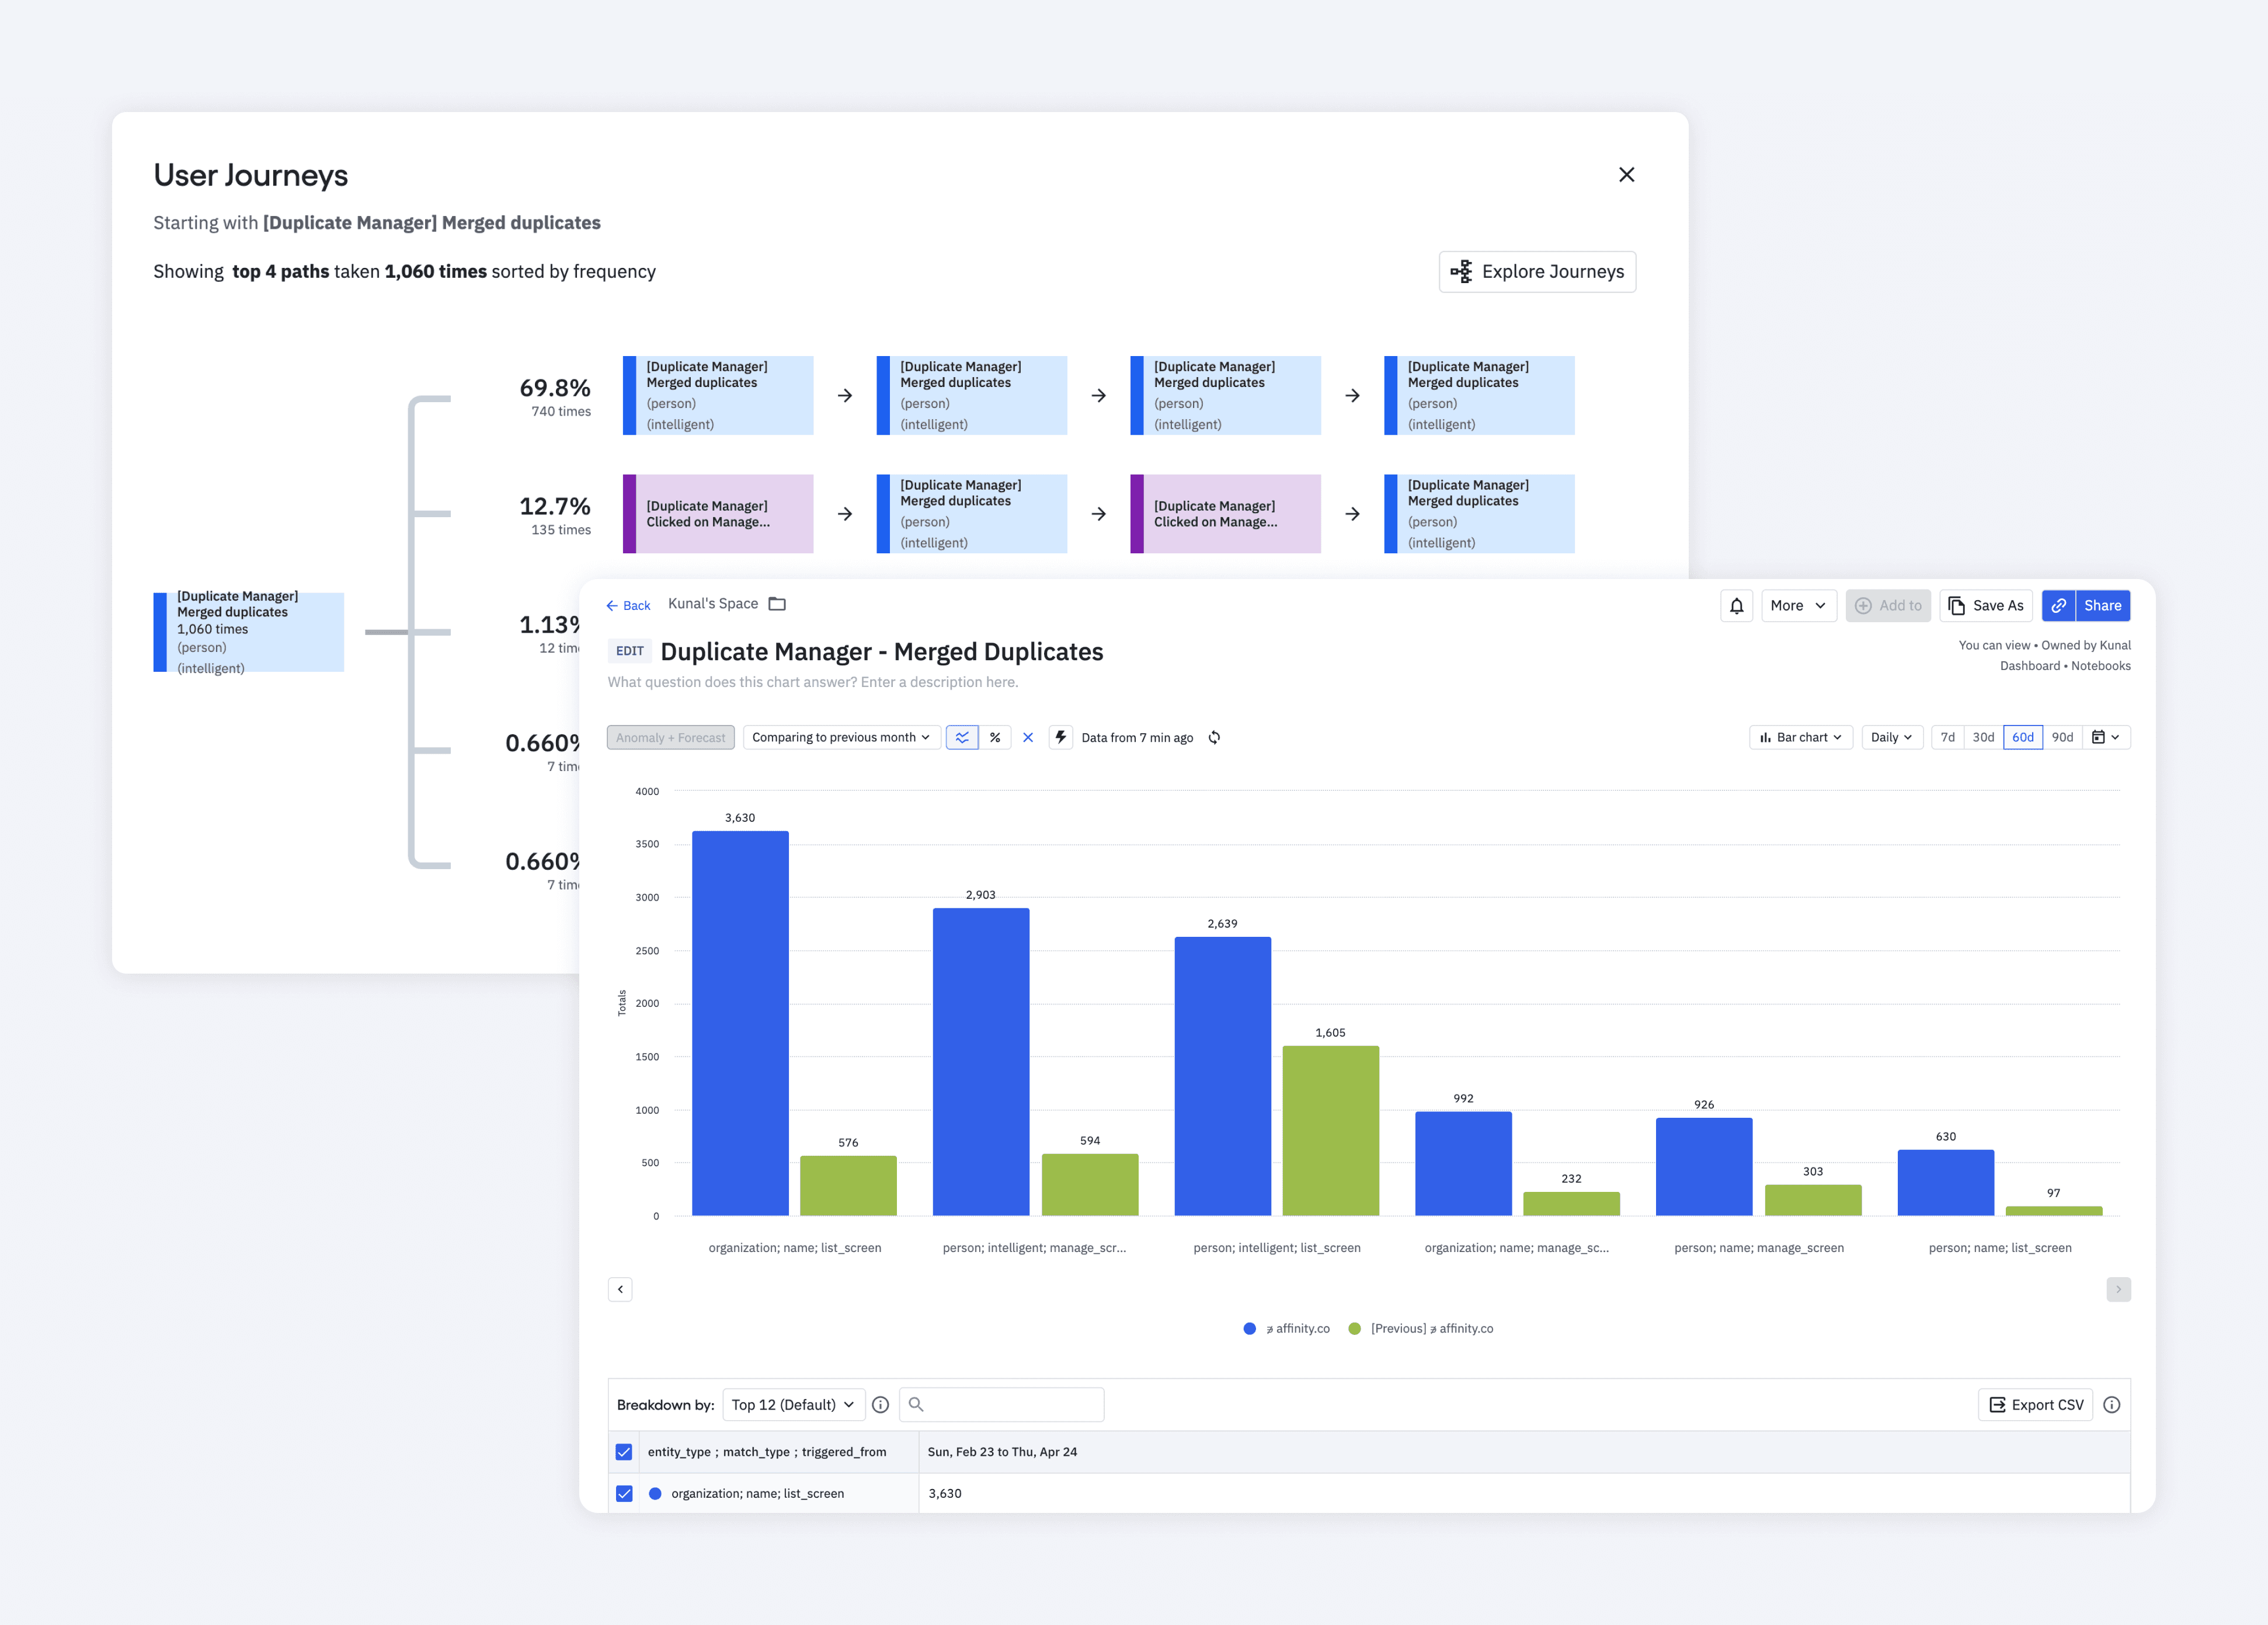Click the refresh data icon
The image size is (2268, 1625).
tap(1214, 738)
